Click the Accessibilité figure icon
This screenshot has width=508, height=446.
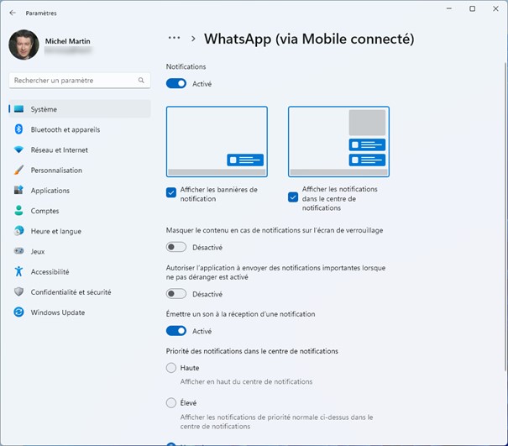pyautogui.click(x=18, y=271)
